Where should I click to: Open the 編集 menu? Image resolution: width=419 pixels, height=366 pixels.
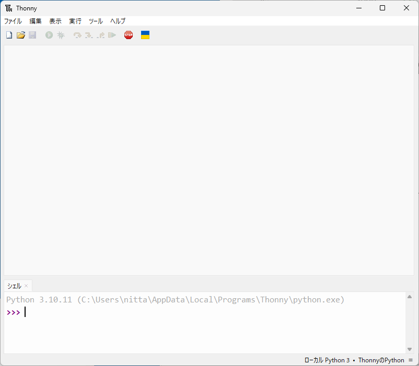point(36,21)
